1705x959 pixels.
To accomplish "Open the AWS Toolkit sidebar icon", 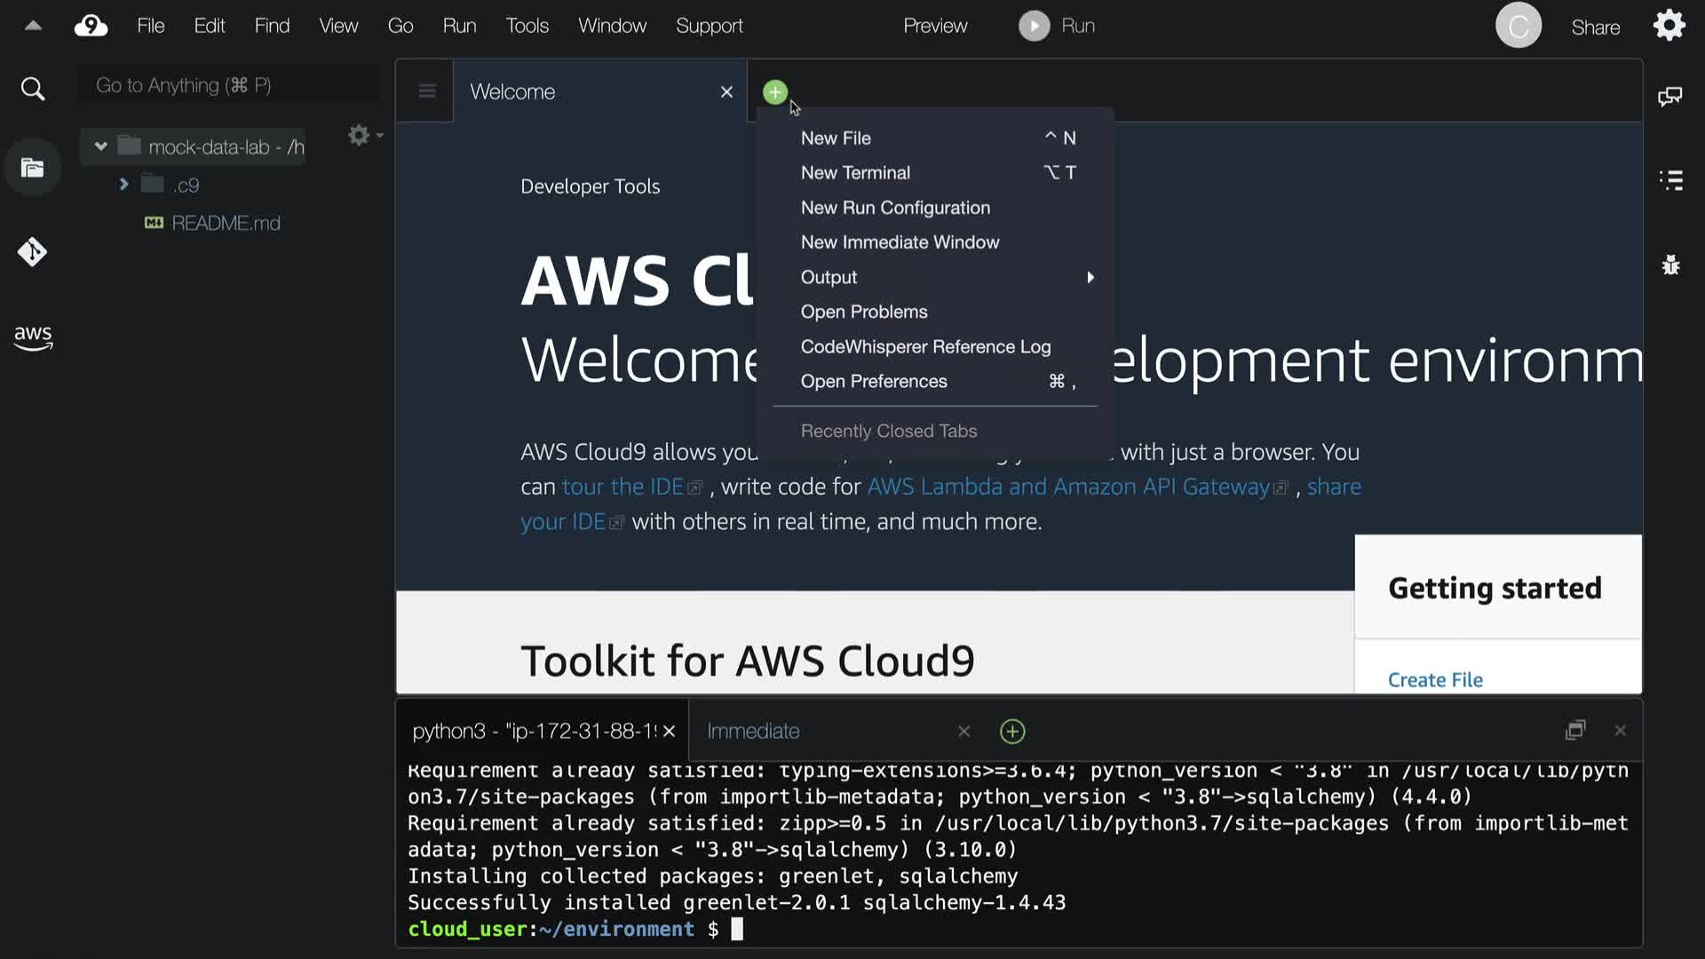I will (x=33, y=337).
